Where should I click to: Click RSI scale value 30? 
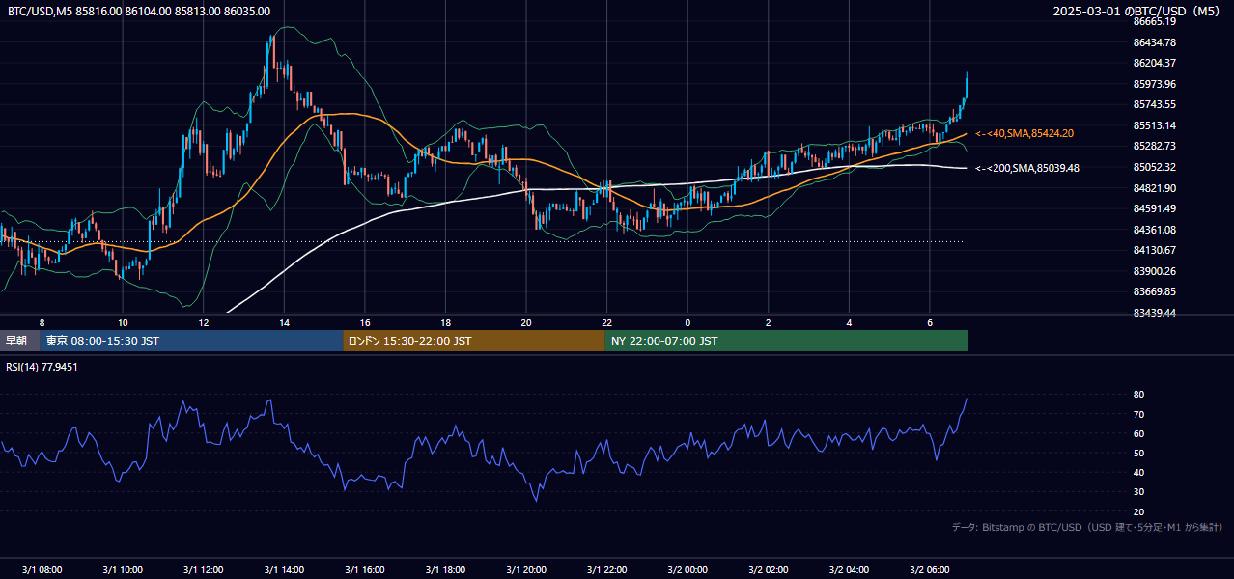[1138, 492]
